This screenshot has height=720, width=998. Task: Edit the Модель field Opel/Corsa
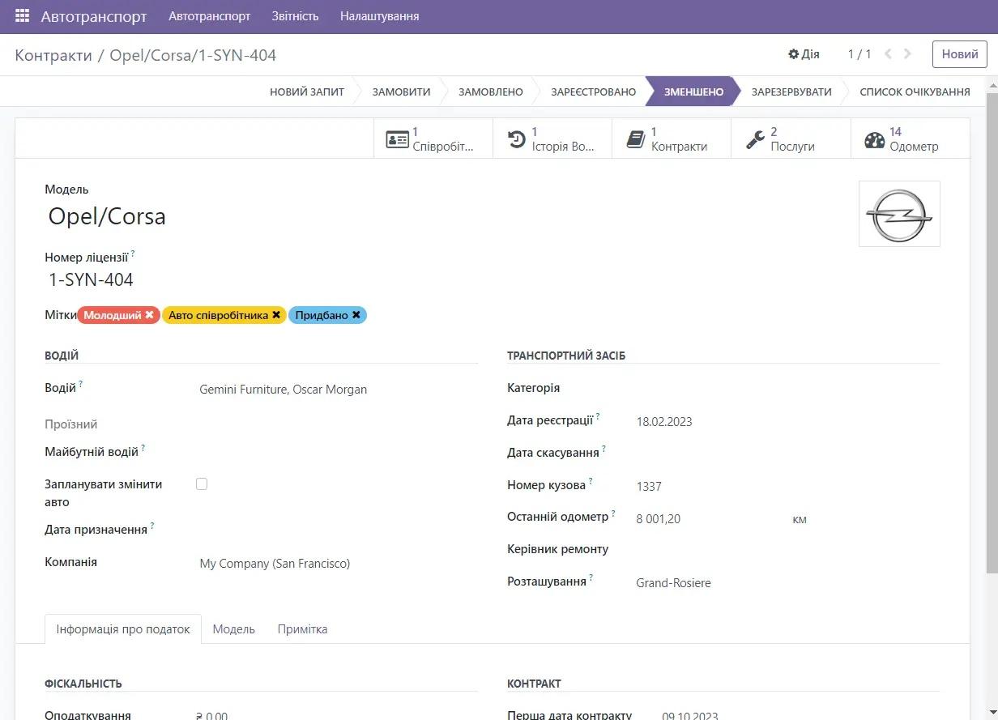[107, 216]
